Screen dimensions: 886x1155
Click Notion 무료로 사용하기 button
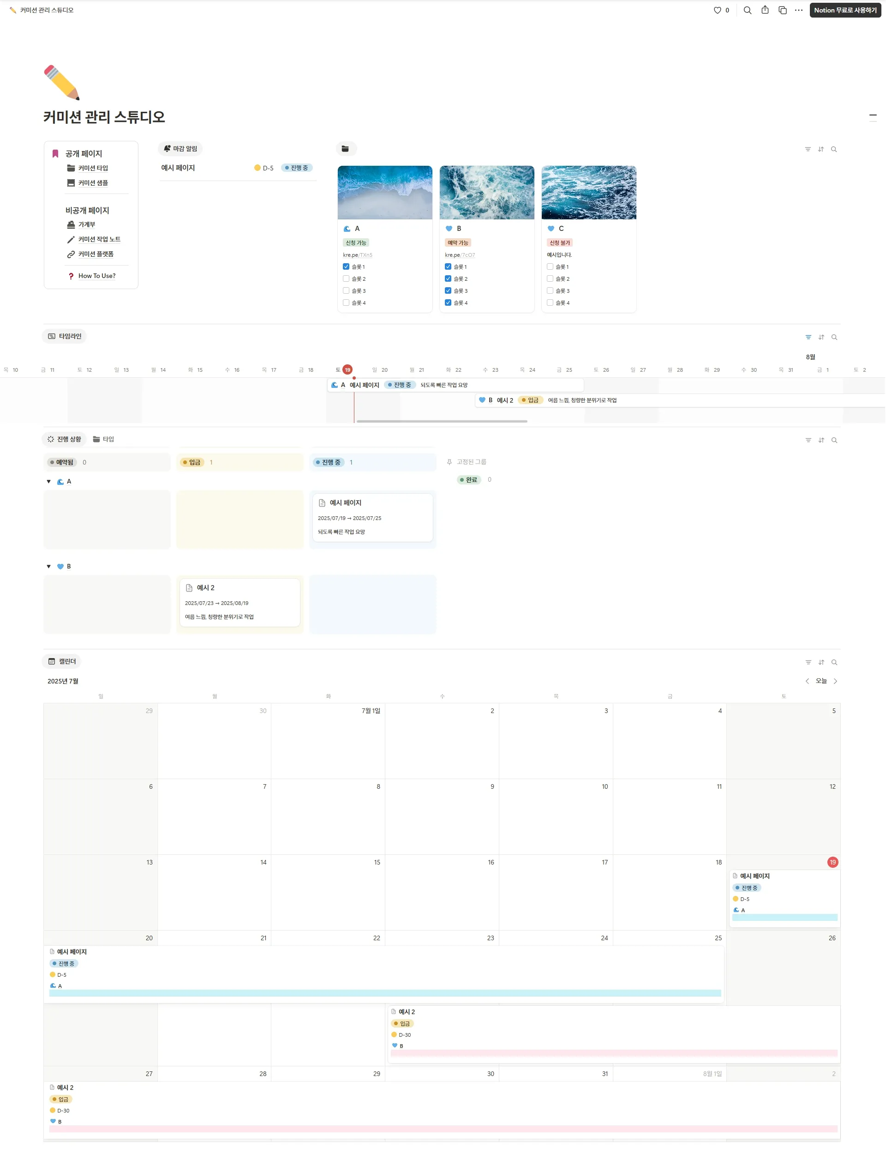tap(845, 10)
